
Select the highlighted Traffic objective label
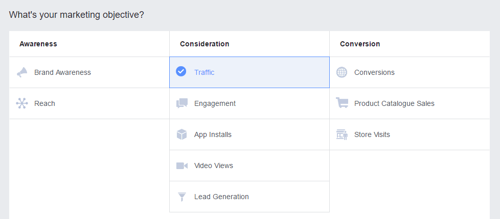point(204,72)
